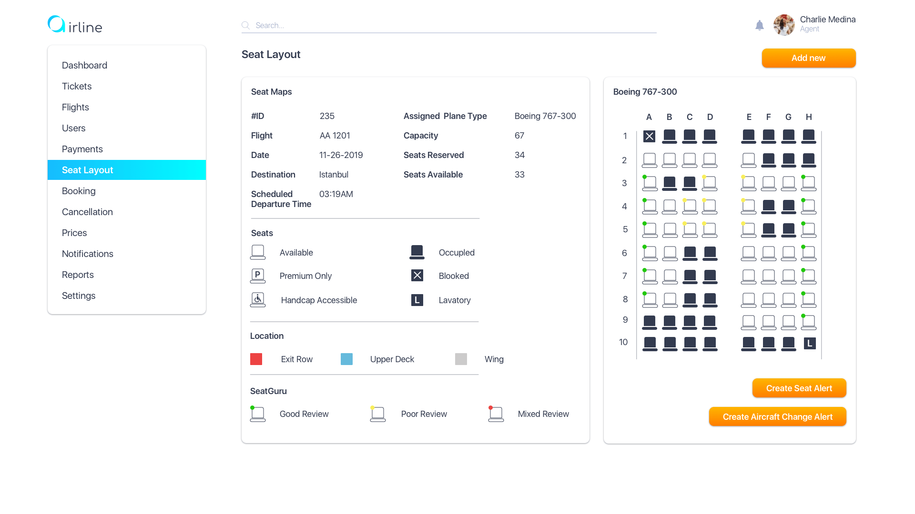Navigate to the Reports page

(x=78, y=275)
